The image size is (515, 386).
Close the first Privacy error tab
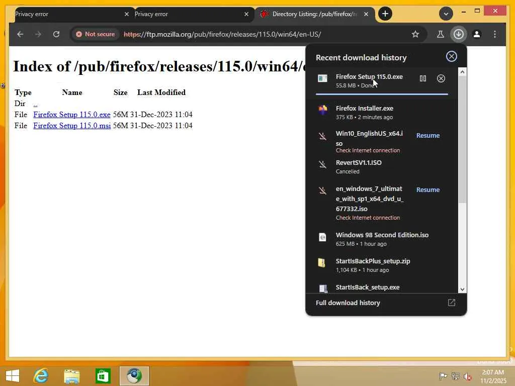127,14
